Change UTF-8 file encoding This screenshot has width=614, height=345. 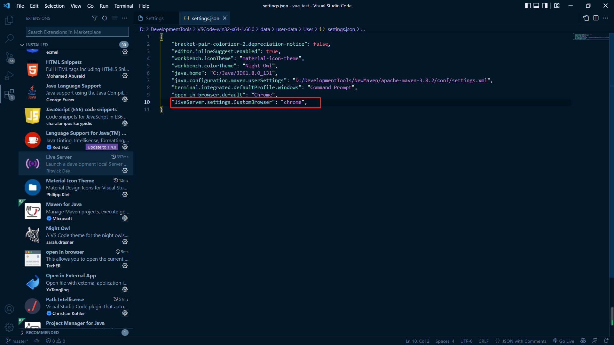point(466,341)
